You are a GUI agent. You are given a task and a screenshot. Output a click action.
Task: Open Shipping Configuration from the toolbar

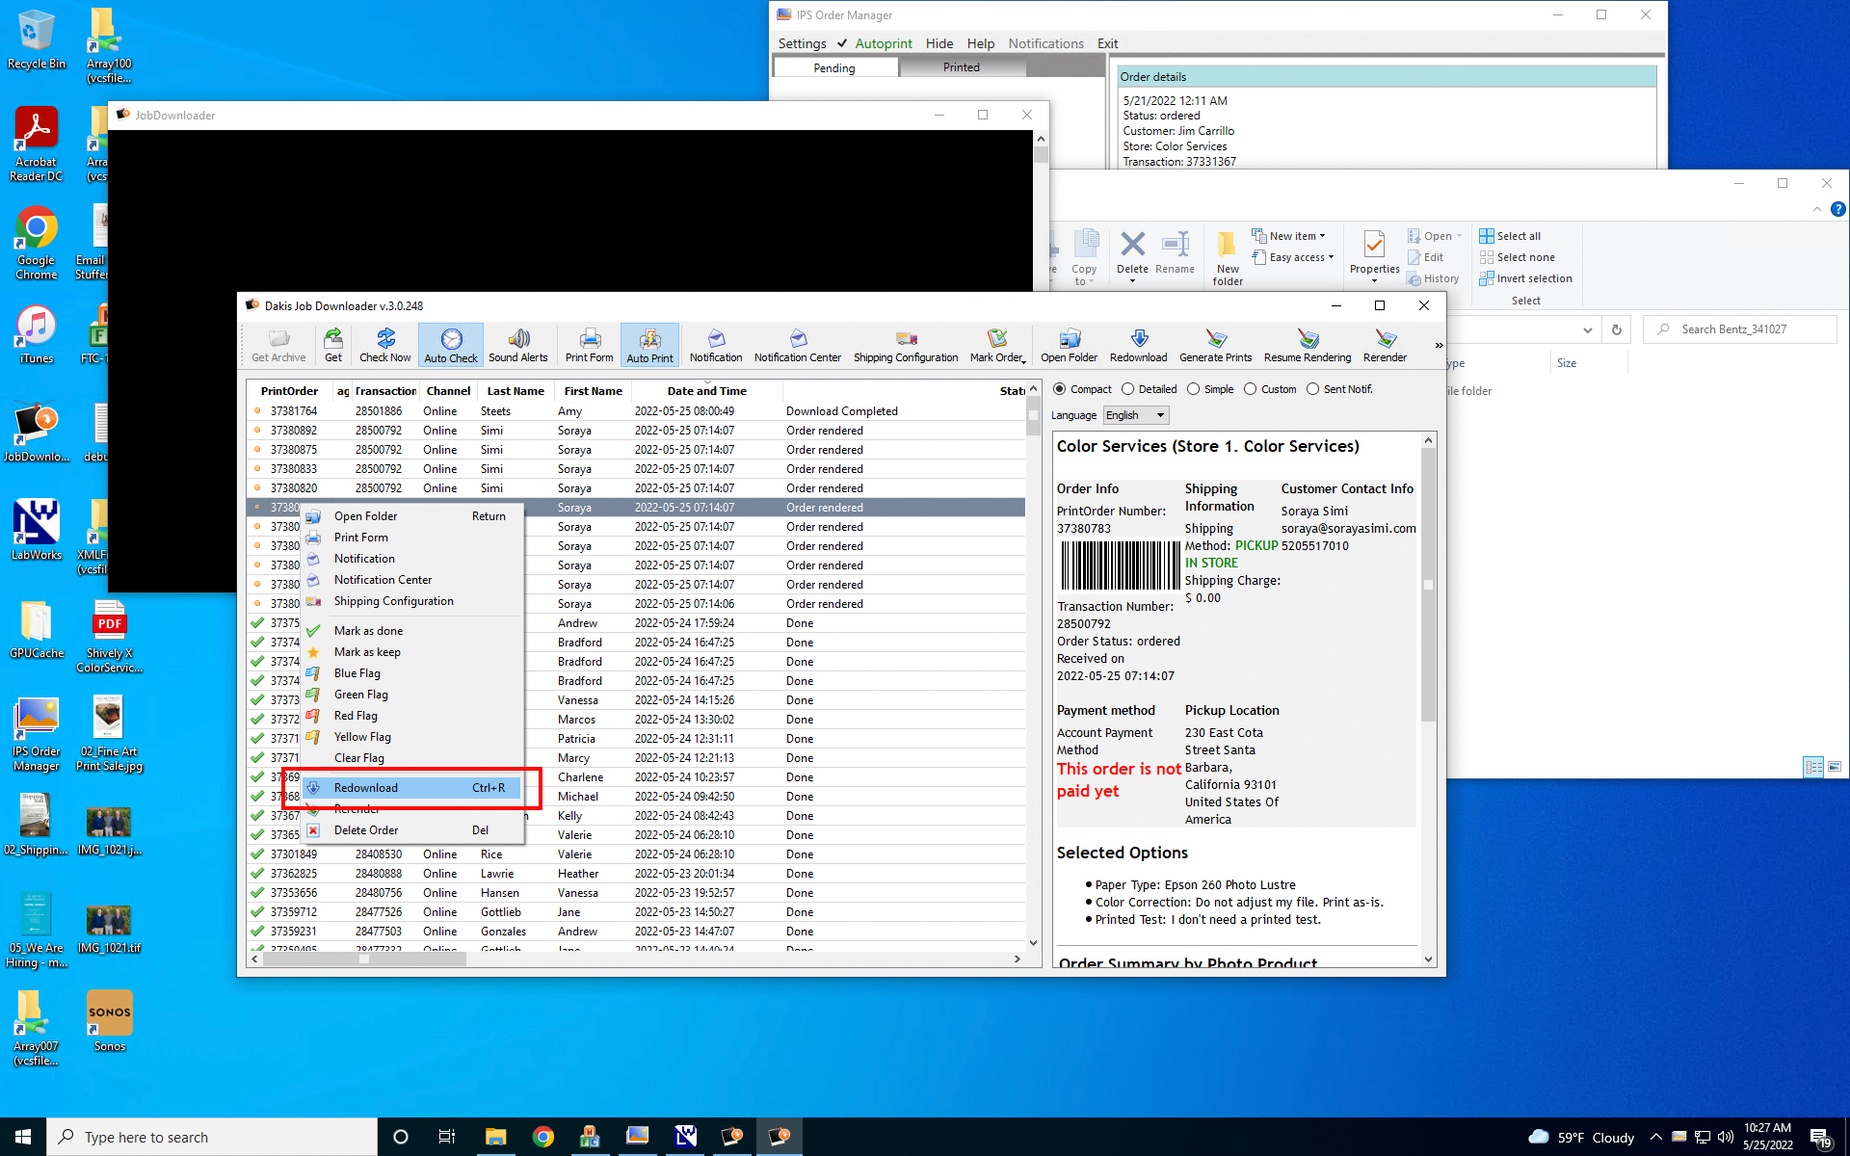[x=905, y=344]
